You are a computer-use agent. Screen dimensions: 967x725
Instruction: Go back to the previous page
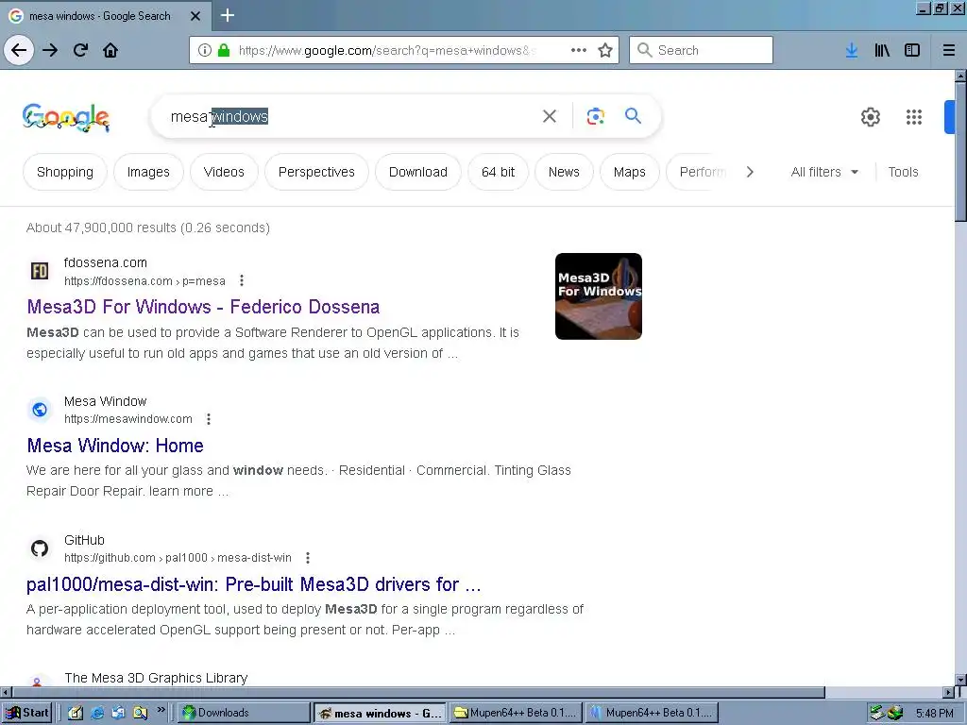pyautogui.click(x=19, y=50)
